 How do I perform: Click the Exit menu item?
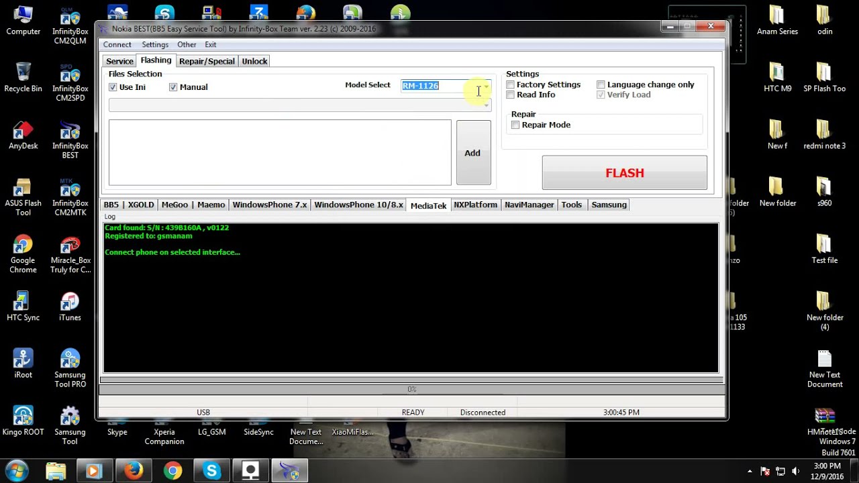point(211,44)
